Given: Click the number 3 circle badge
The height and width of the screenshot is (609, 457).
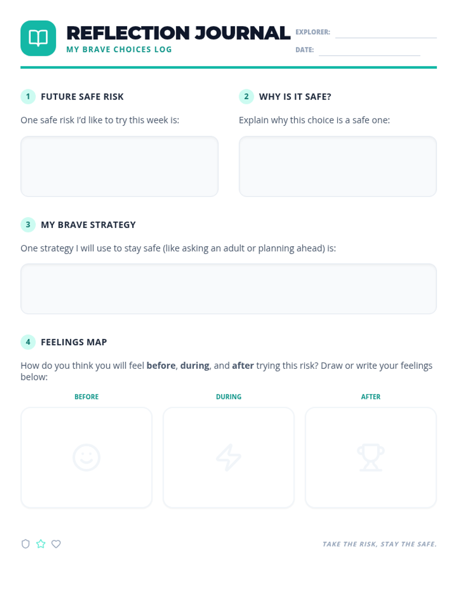Looking at the screenshot, I should click(x=28, y=225).
